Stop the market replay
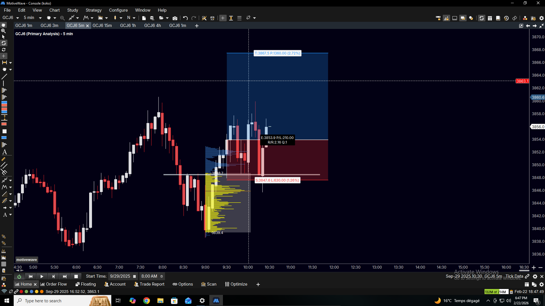The height and width of the screenshot is (306, 545). tap(76, 276)
